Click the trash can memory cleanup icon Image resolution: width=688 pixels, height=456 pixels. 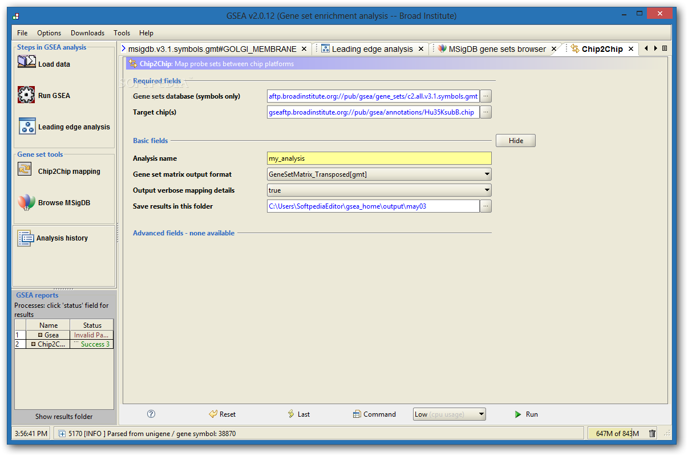point(653,434)
